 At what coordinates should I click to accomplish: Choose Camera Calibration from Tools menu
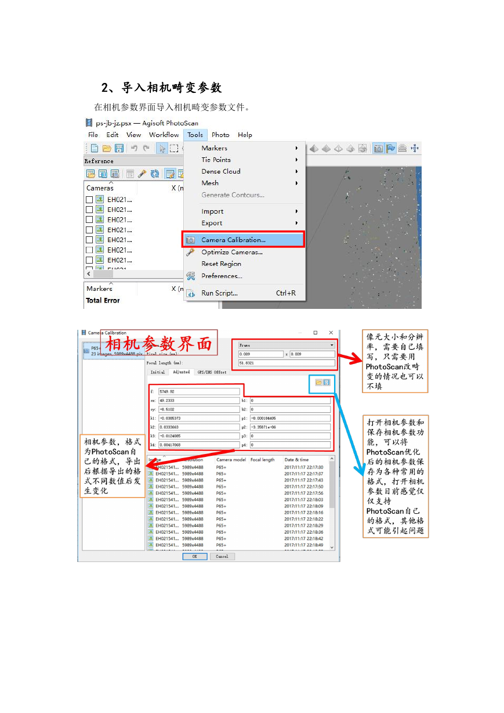tap(244, 240)
